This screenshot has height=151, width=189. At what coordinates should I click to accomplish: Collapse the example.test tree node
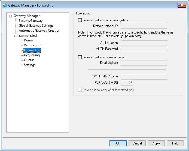coord(16,36)
